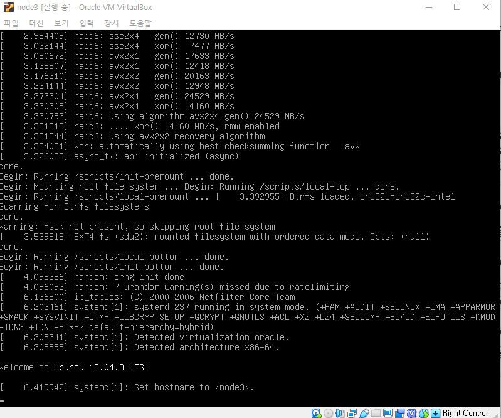Click 'Scanning for Btrfs filesystems' line

click(x=75, y=206)
